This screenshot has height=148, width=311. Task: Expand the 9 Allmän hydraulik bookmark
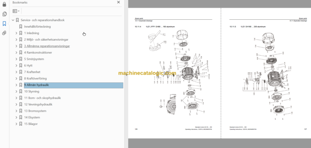tap(17, 85)
